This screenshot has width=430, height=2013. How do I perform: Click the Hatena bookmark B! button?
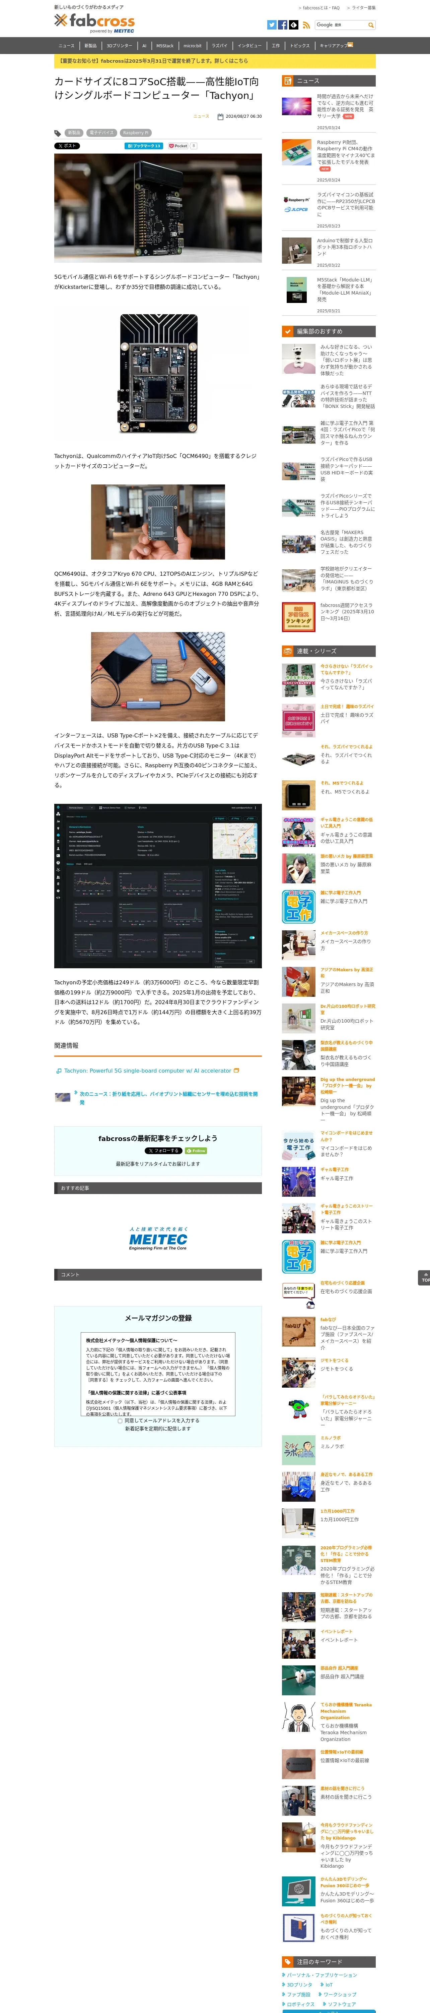(144, 146)
